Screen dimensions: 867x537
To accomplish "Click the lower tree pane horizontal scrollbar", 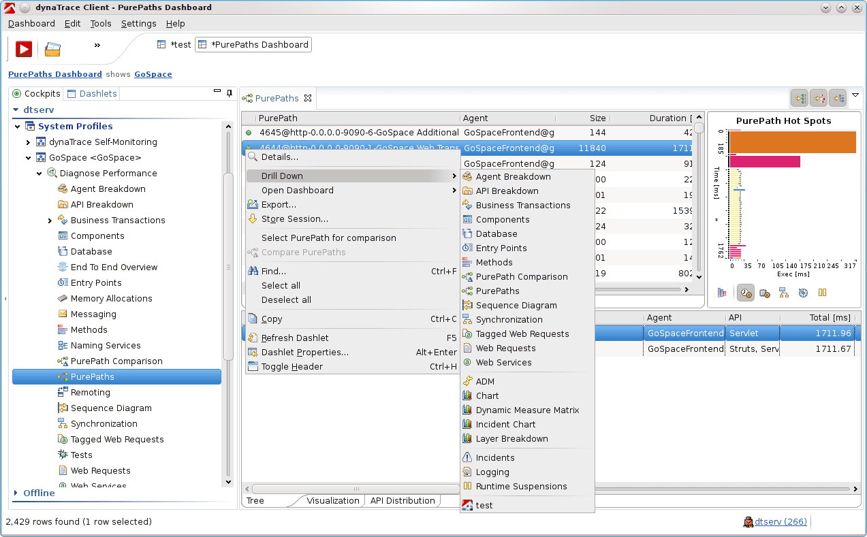I will tap(356, 489).
